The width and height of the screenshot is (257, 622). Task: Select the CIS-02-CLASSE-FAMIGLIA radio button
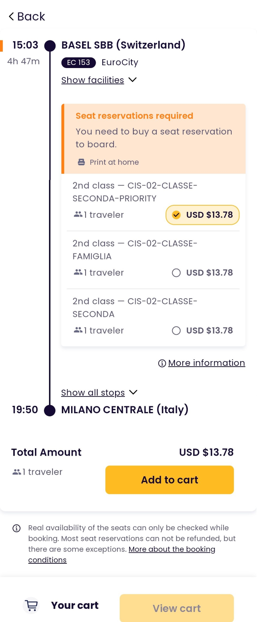[x=176, y=273]
